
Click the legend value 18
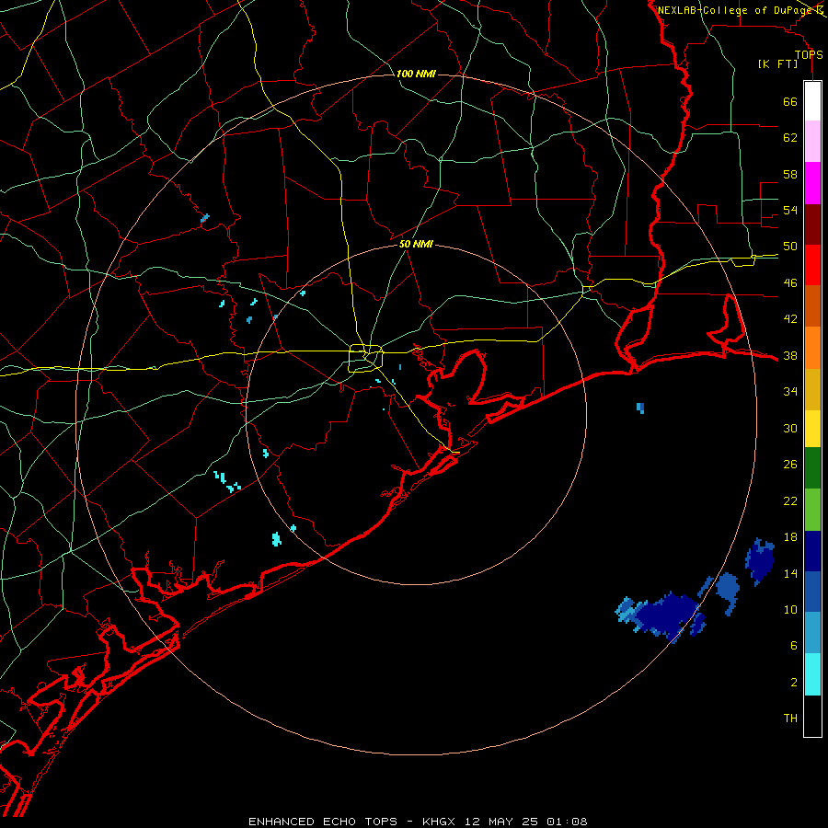point(790,537)
